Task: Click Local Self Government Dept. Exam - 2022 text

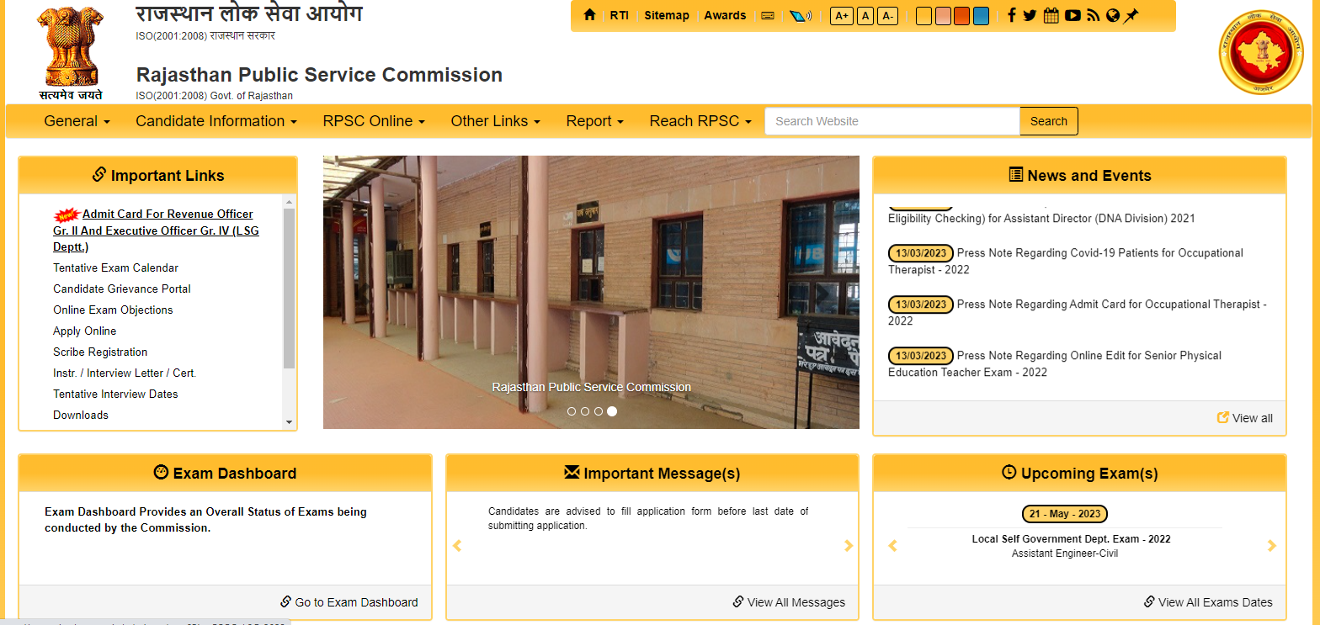Action: coord(1071,539)
